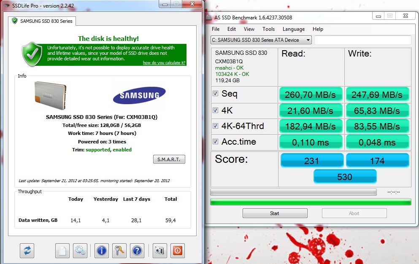Click the 'msahci - OK' driver status
The height and width of the screenshot is (264, 419).
click(x=229, y=68)
